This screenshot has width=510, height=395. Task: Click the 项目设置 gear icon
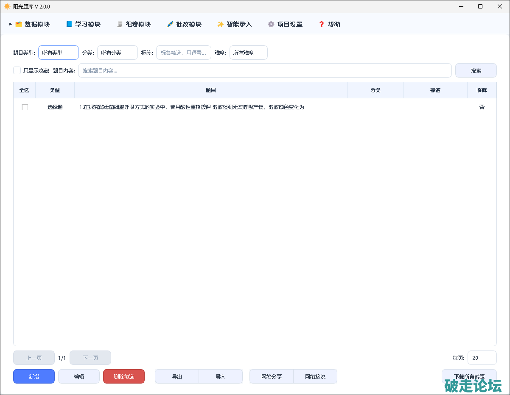[271, 25]
